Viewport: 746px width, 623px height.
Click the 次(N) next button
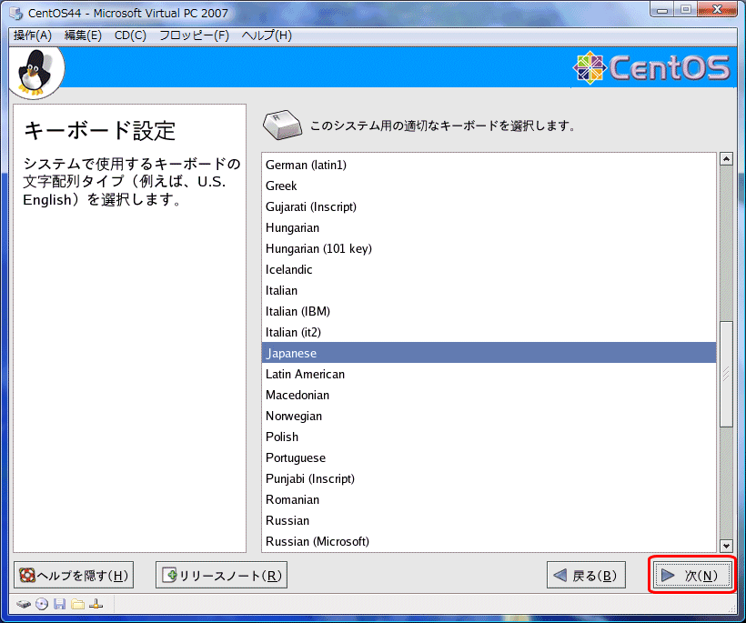pyautogui.click(x=691, y=576)
